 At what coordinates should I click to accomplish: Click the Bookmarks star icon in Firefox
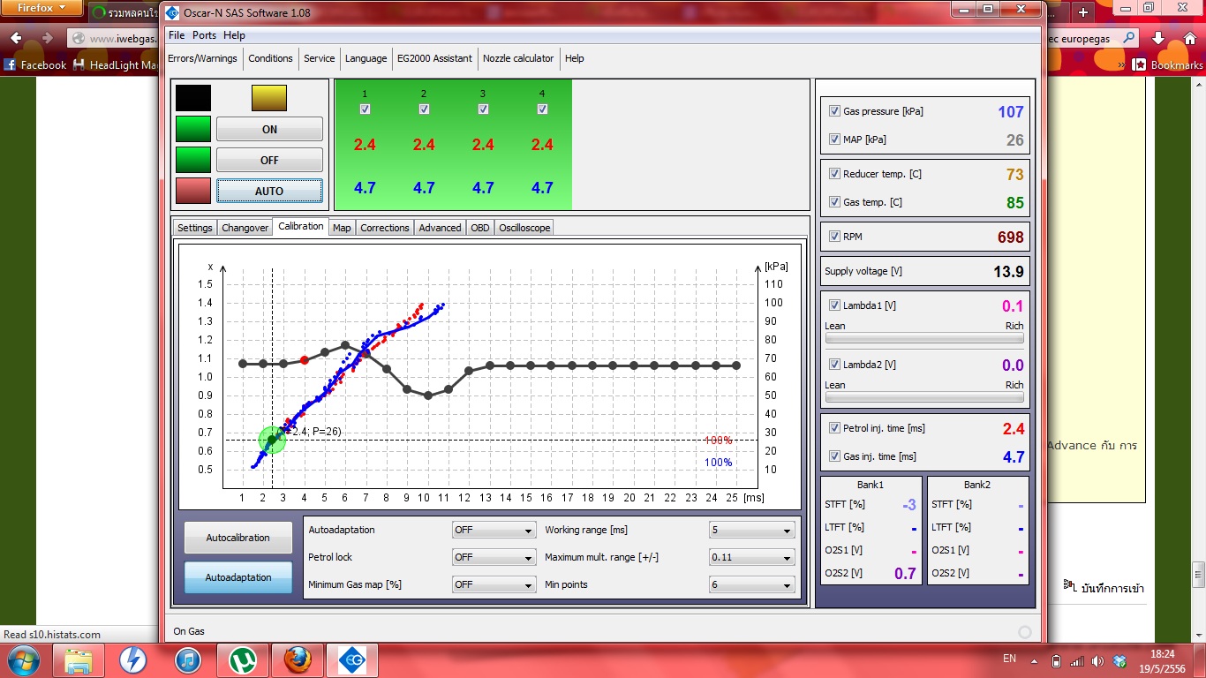(1140, 64)
